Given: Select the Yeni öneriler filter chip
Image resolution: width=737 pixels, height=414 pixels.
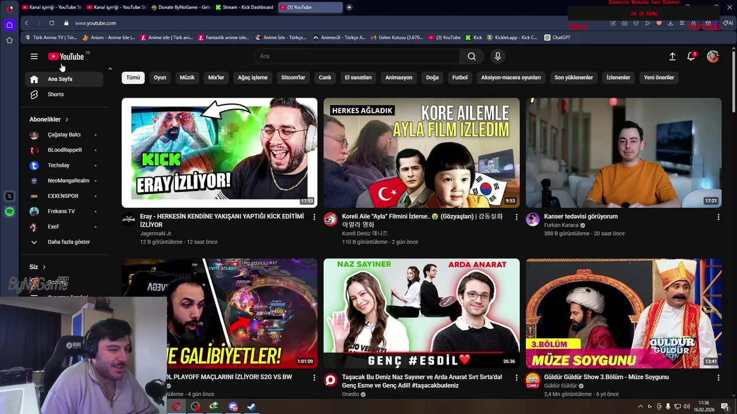Looking at the screenshot, I should (x=659, y=78).
